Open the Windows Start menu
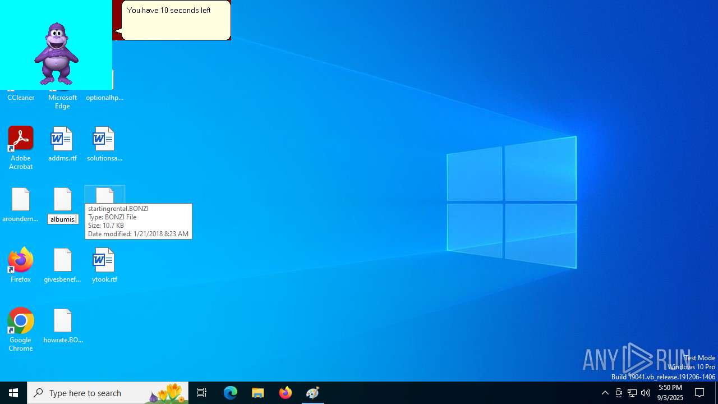Screen dimensions: 718x404 pos(13,393)
